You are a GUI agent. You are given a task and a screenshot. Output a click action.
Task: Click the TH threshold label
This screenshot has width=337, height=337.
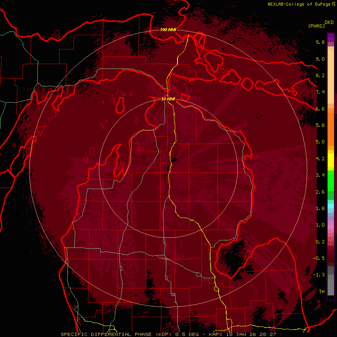click(x=322, y=291)
